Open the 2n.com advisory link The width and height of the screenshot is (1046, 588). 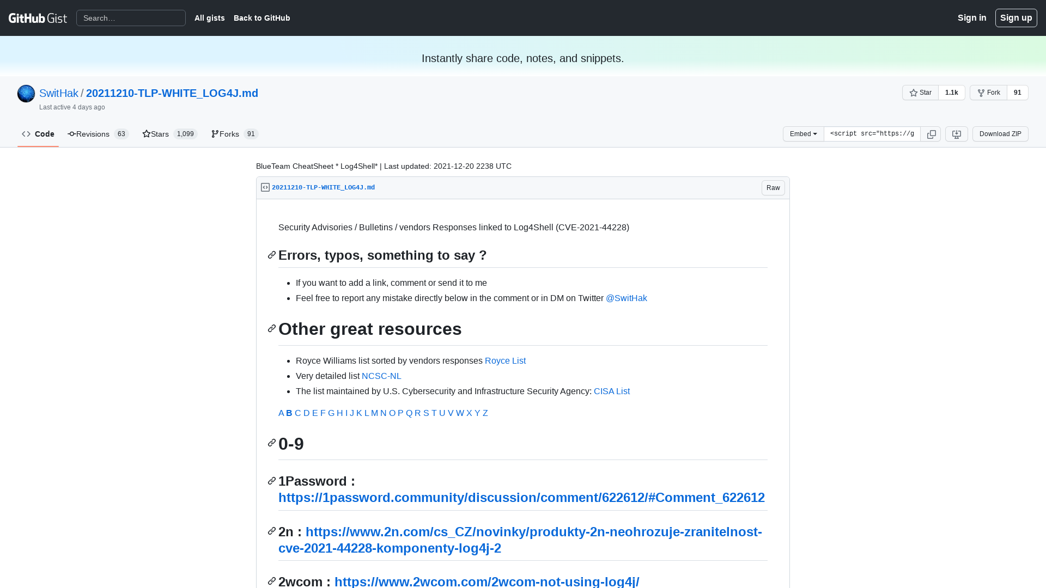coord(520,540)
